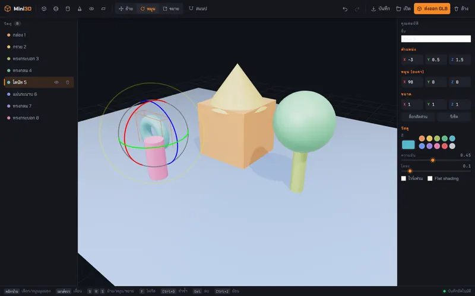The image size is (475, 296).
Task: Edit the position X field showing -3
Action: tap(412, 60)
